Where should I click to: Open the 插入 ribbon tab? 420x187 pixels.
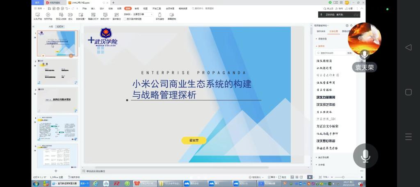[93, 8]
